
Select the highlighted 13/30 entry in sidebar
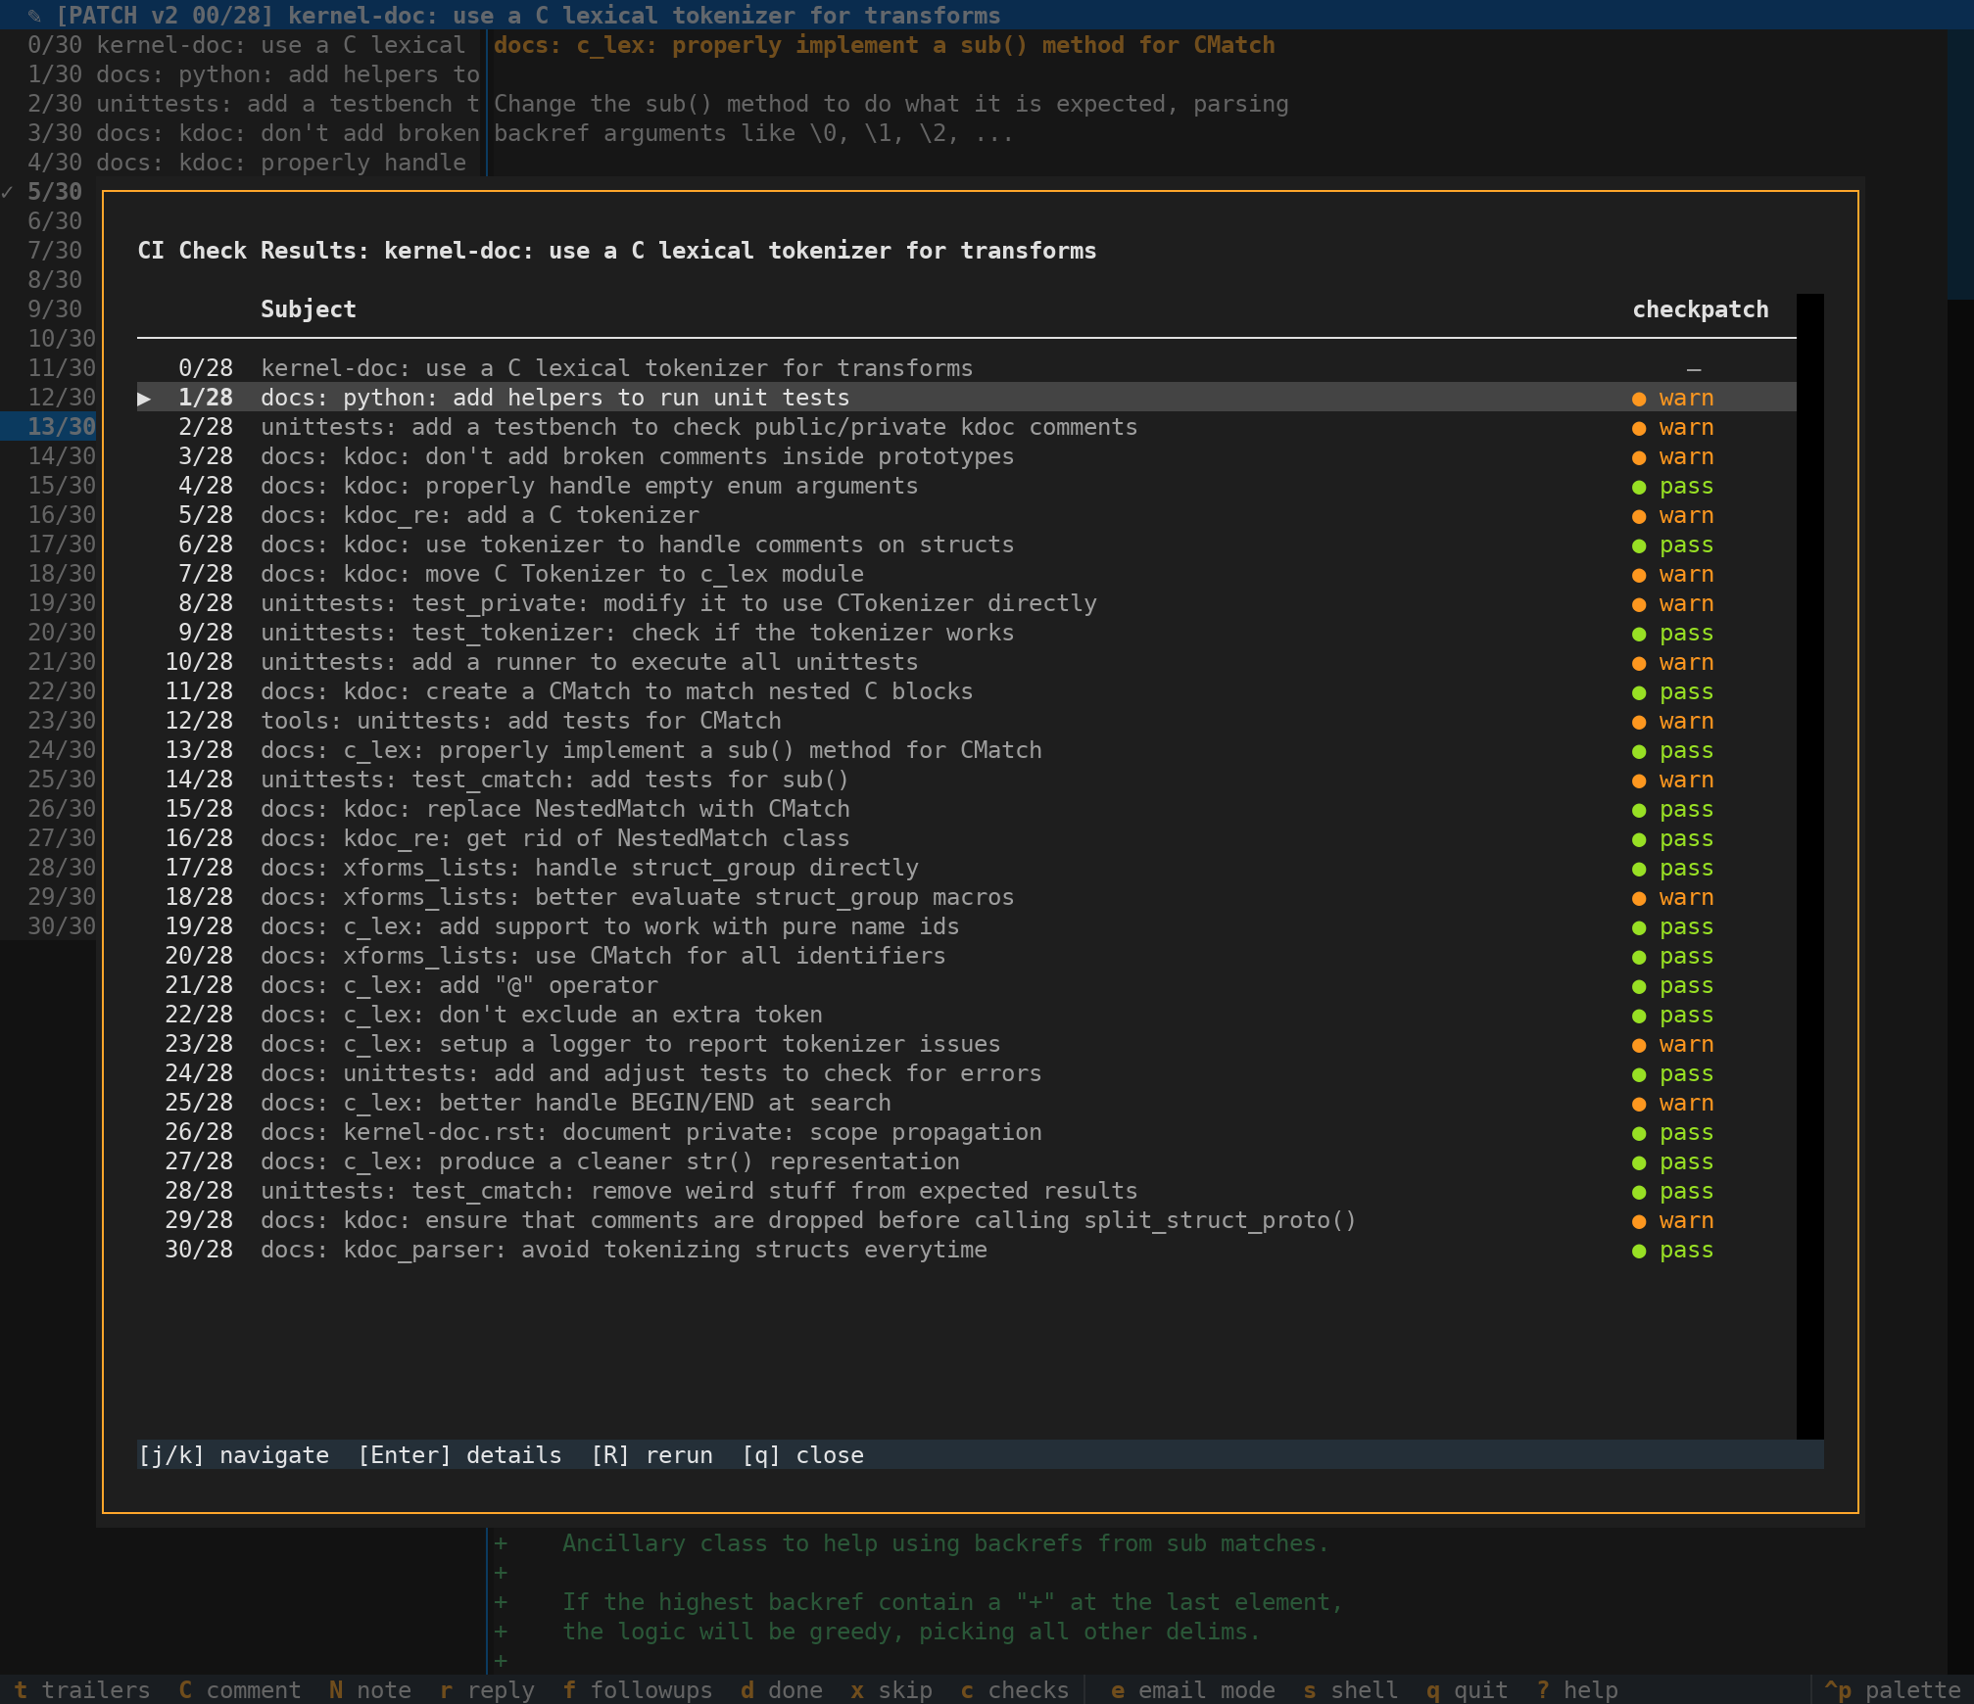(x=61, y=427)
